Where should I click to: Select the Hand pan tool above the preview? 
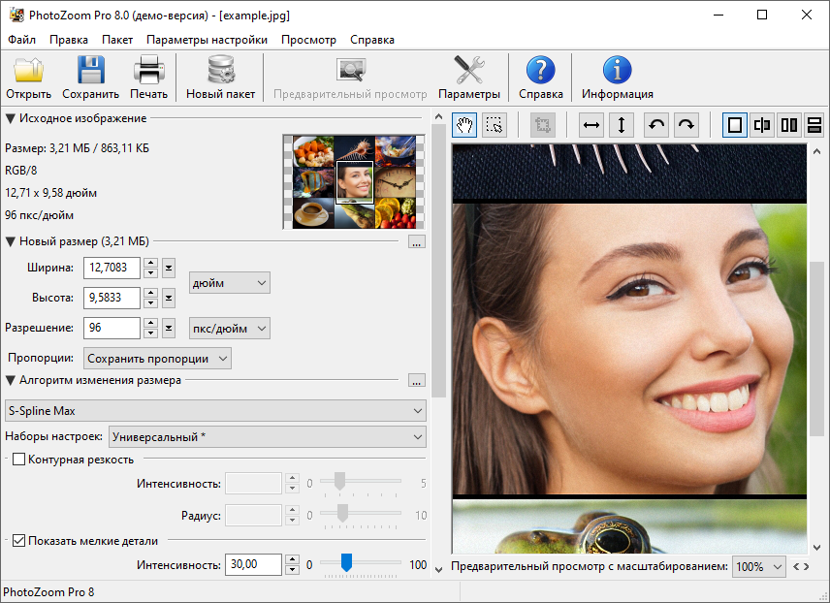click(x=463, y=125)
